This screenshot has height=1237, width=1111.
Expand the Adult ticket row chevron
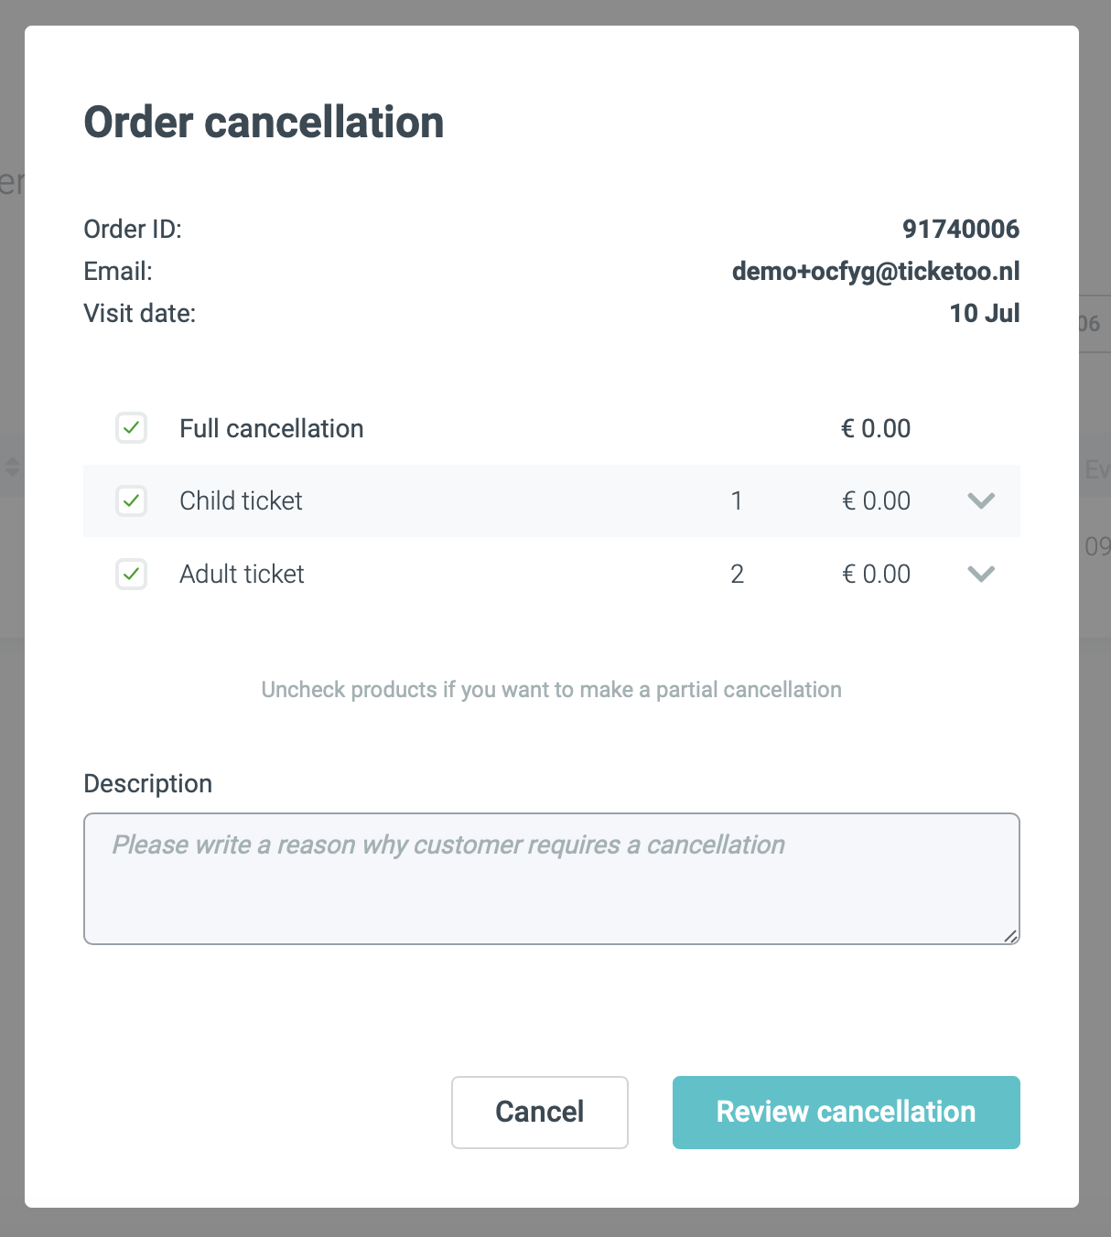pyautogui.click(x=981, y=574)
